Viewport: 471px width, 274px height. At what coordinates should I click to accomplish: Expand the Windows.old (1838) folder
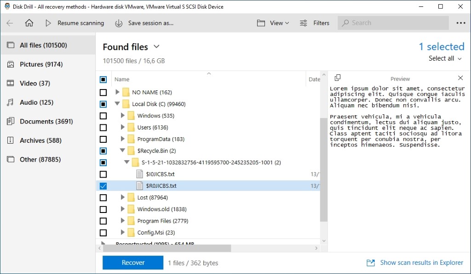point(122,209)
